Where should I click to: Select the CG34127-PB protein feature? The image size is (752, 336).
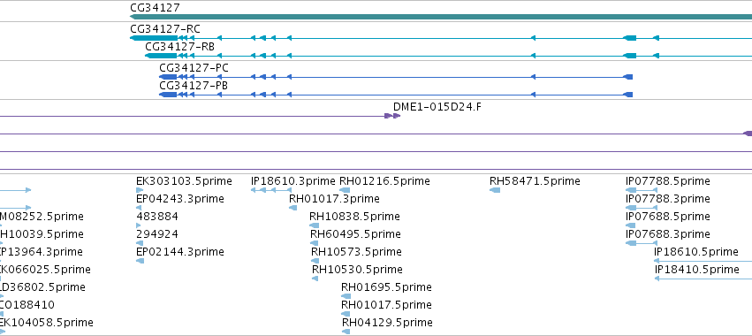[x=396, y=95]
